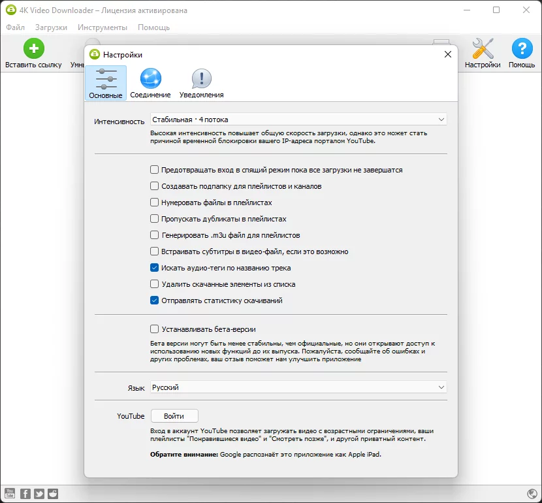Screen dimensions: 542x503
Task: Click the Настройки dialog title text
Action: pos(123,55)
